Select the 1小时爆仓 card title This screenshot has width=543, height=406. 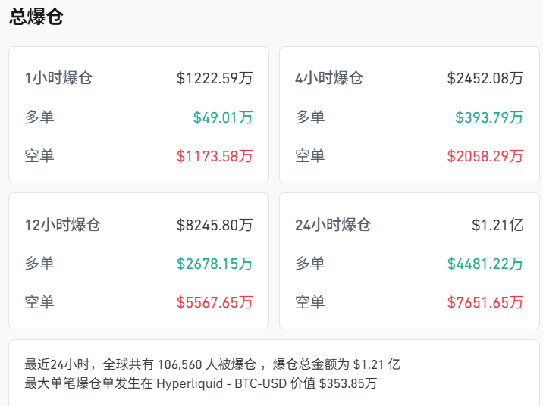pyautogui.click(x=58, y=78)
